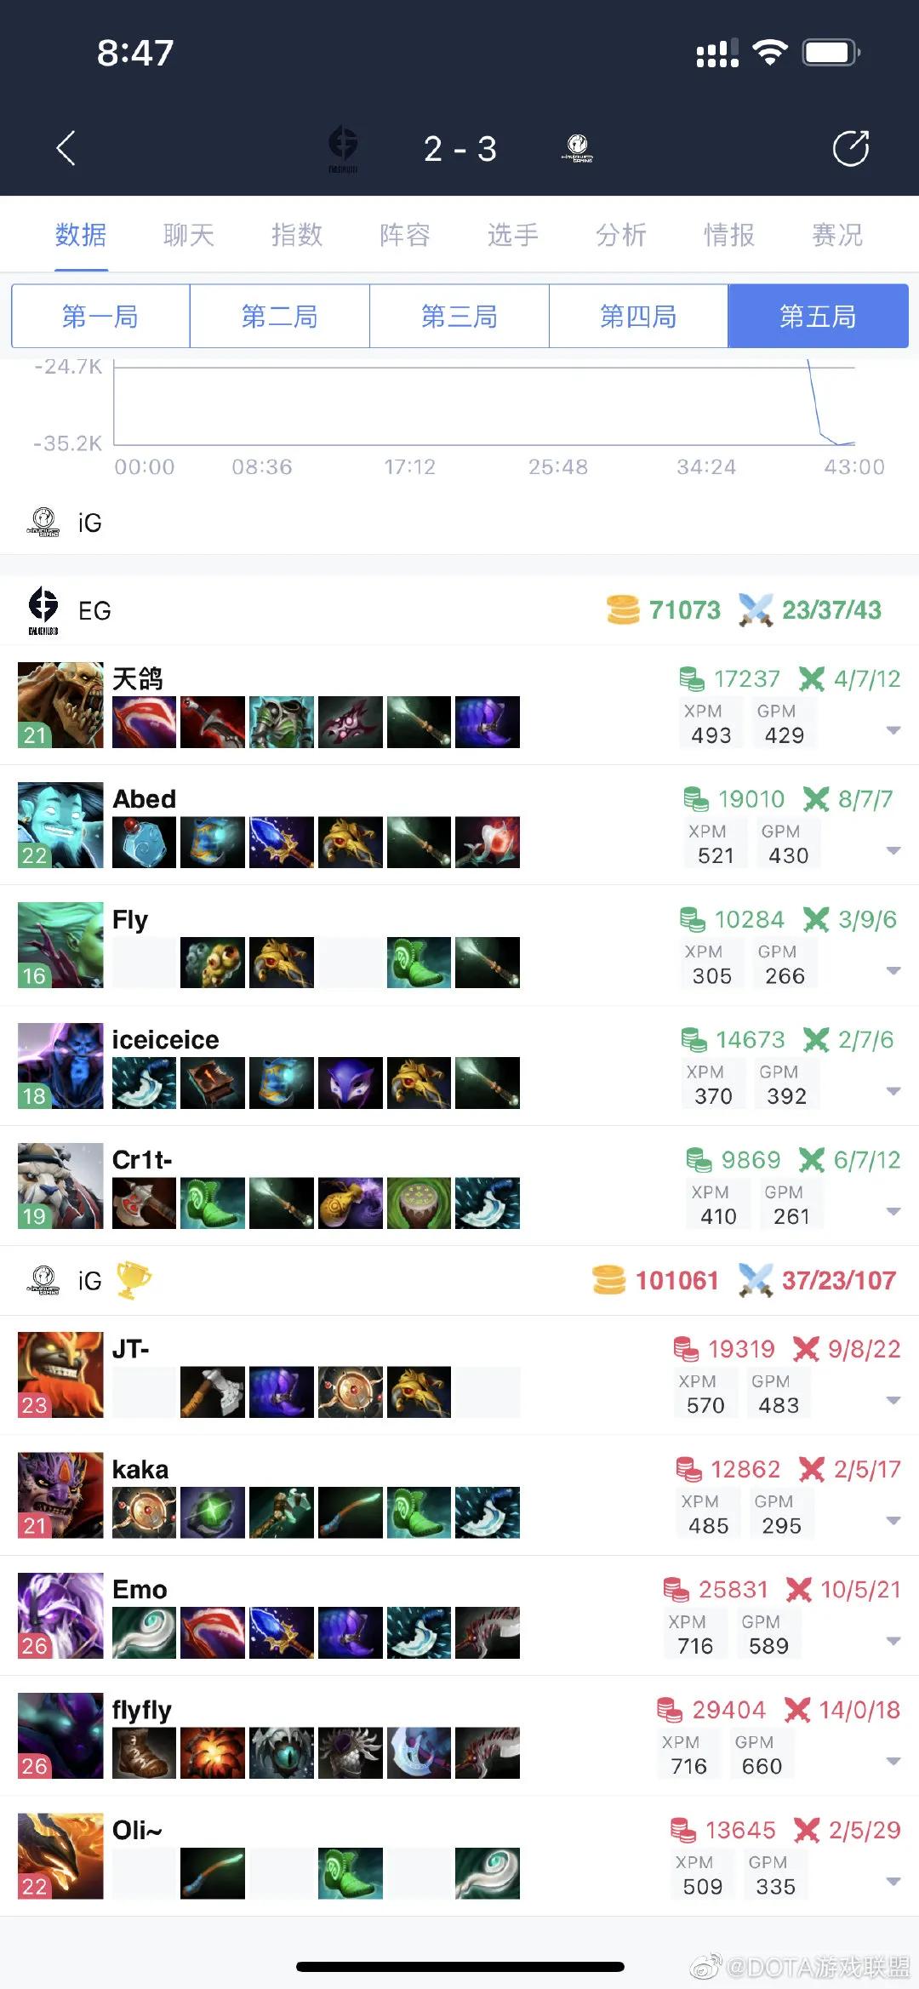Tap Emo's first item icon

[x=144, y=1632]
